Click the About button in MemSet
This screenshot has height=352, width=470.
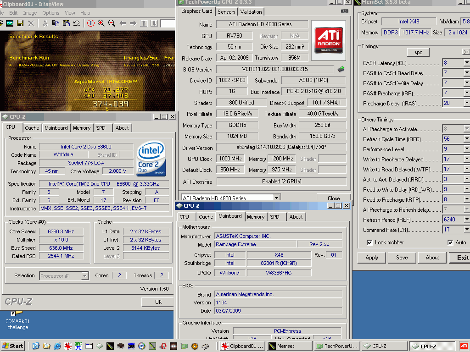[432, 258]
